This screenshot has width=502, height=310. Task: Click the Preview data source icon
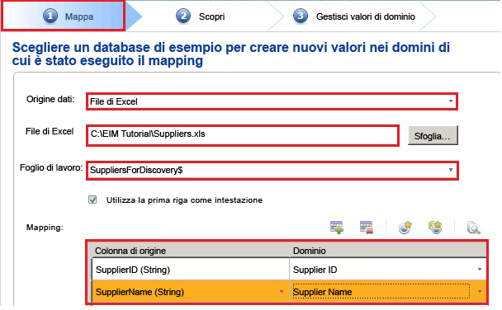473,228
